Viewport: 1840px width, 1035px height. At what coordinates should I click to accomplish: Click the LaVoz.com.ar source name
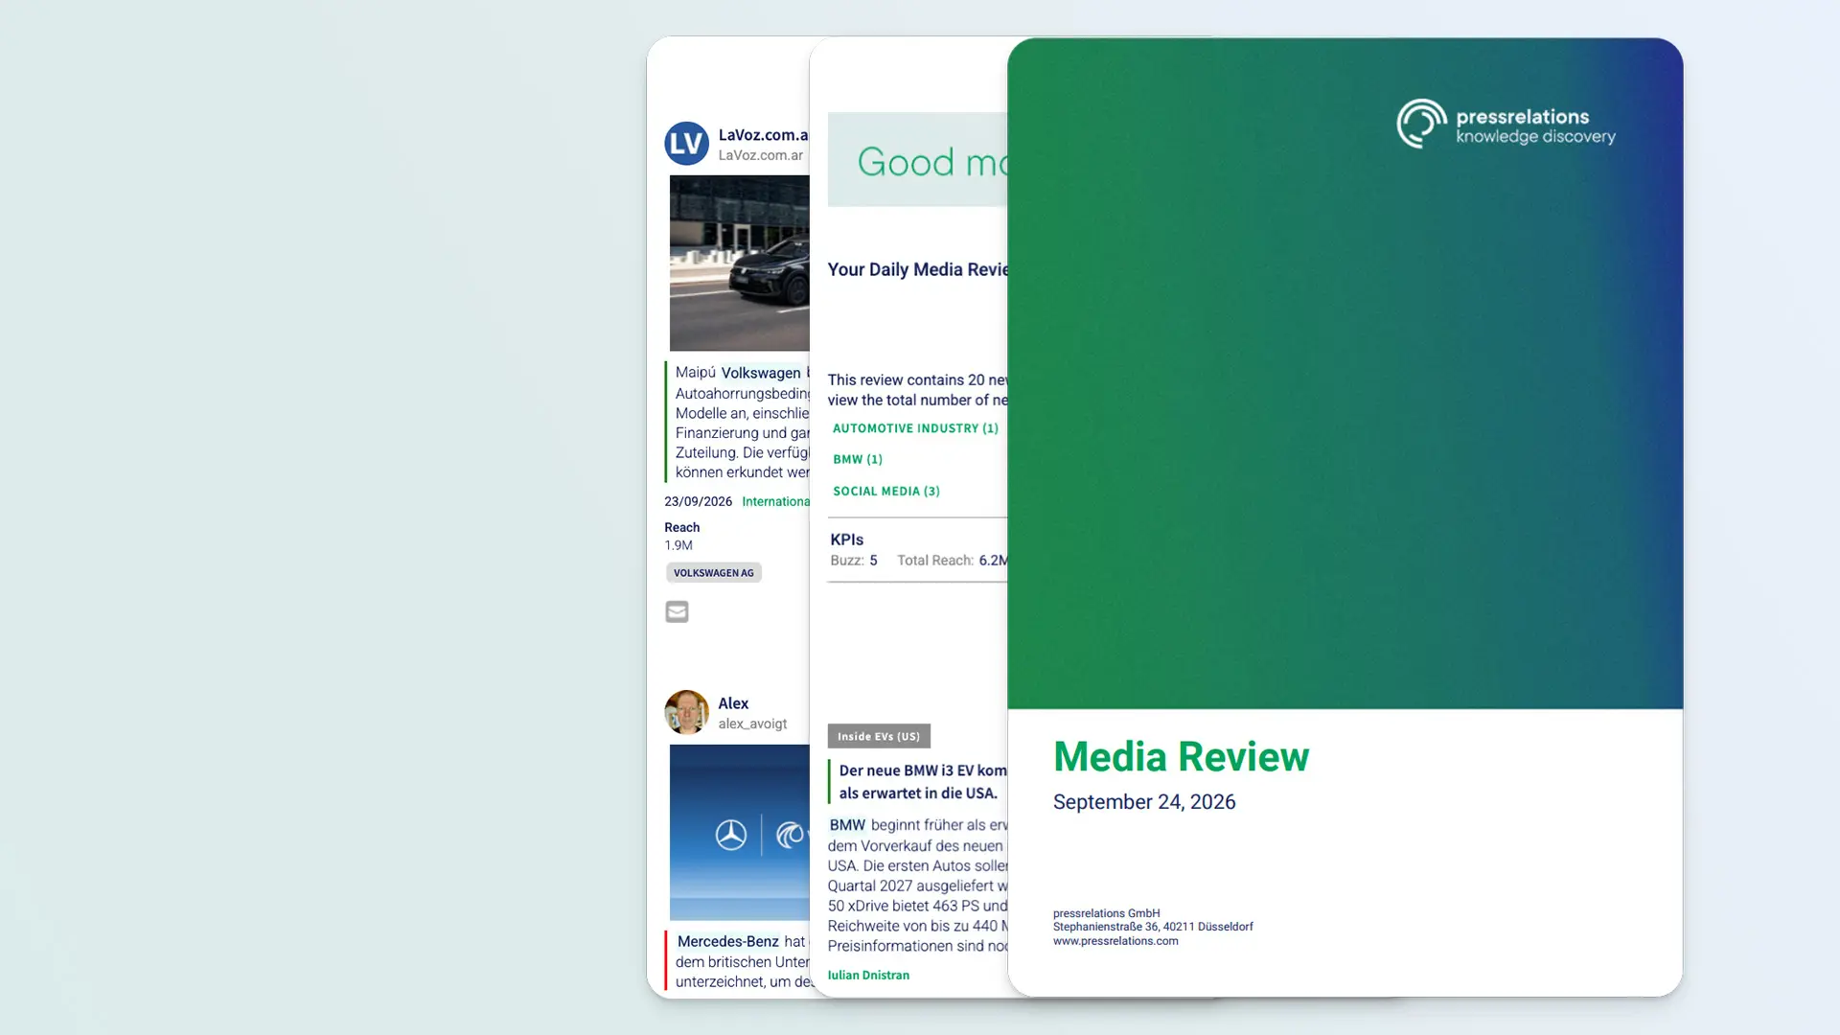(x=764, y=135)
